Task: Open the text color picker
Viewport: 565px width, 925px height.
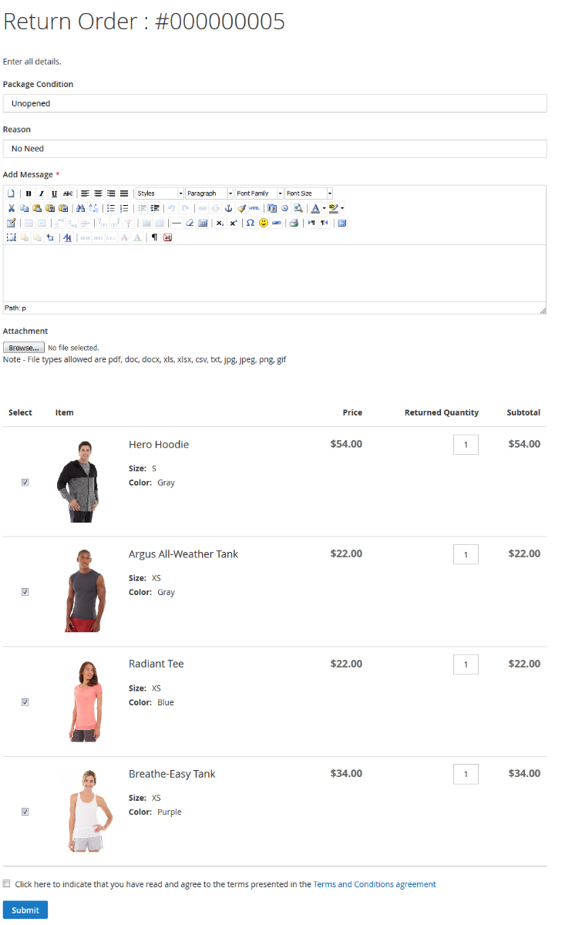Action: coord(315,208)
